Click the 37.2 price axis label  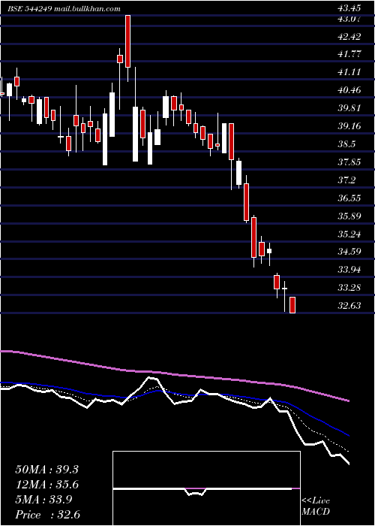[346, 180]
